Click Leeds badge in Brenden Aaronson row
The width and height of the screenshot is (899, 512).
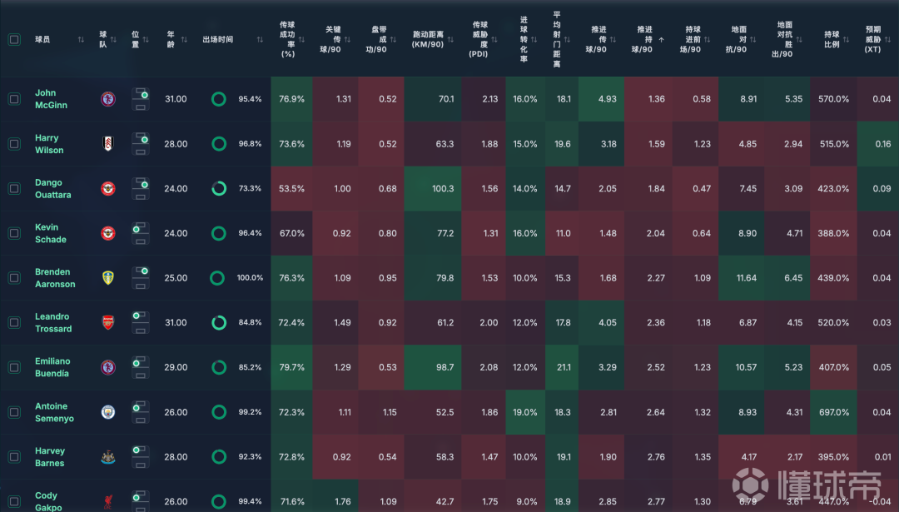108,278
